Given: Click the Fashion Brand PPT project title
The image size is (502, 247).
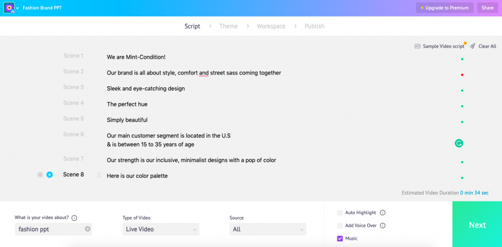Looking at the screenshot, I should 42,8.
